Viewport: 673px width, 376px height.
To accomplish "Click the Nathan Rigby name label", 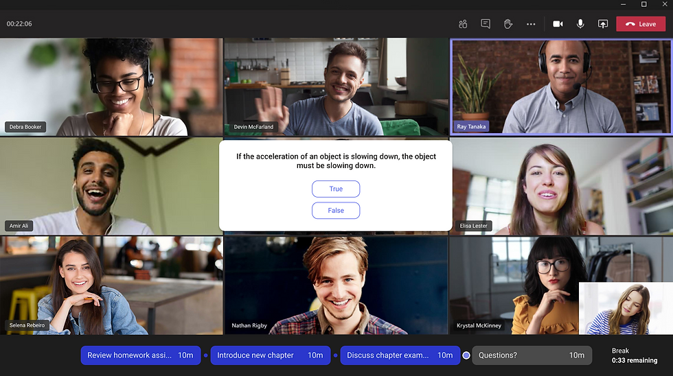I will tap(249, 325).
